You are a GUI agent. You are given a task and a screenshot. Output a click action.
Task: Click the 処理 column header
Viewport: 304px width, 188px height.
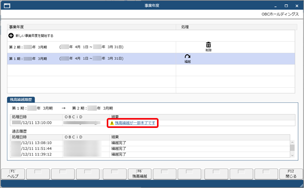[x=237, y=27]
